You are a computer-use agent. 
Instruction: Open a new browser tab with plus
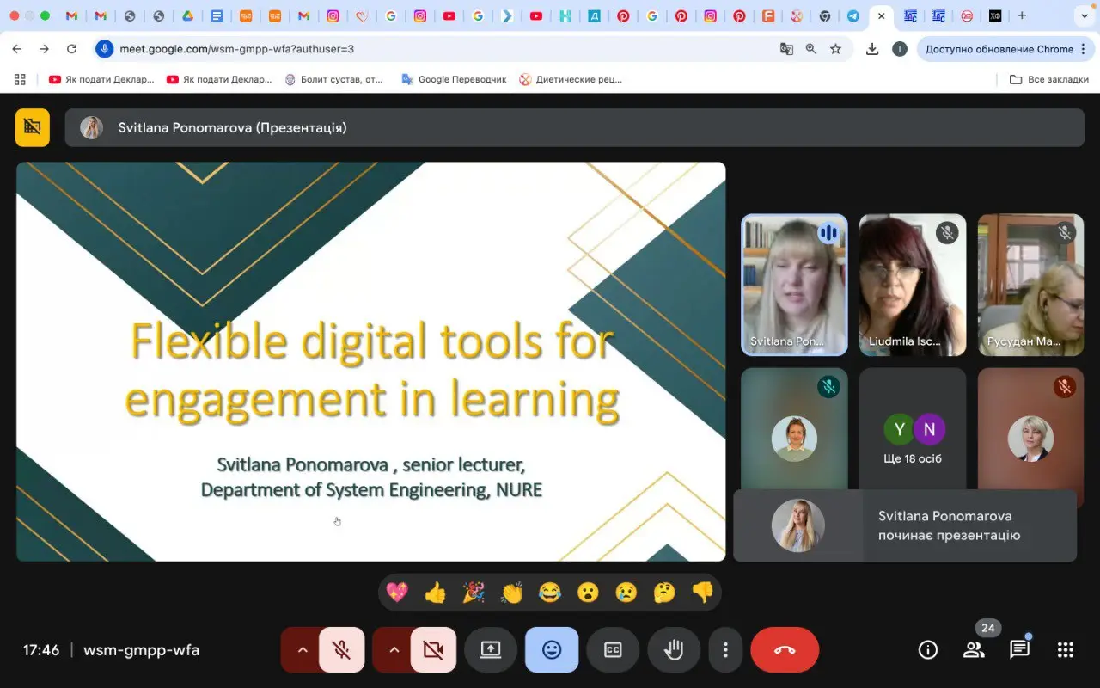pos(1022,15)
